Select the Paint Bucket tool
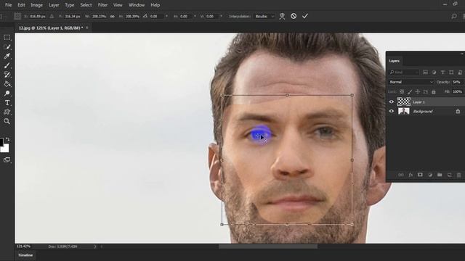Viewport: 465px width, 261px height. click(7, 84)
